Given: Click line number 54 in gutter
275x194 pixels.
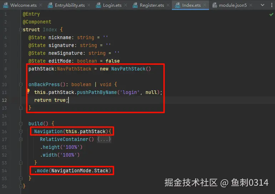Looking at the screenshot, I should coord(4,171).
